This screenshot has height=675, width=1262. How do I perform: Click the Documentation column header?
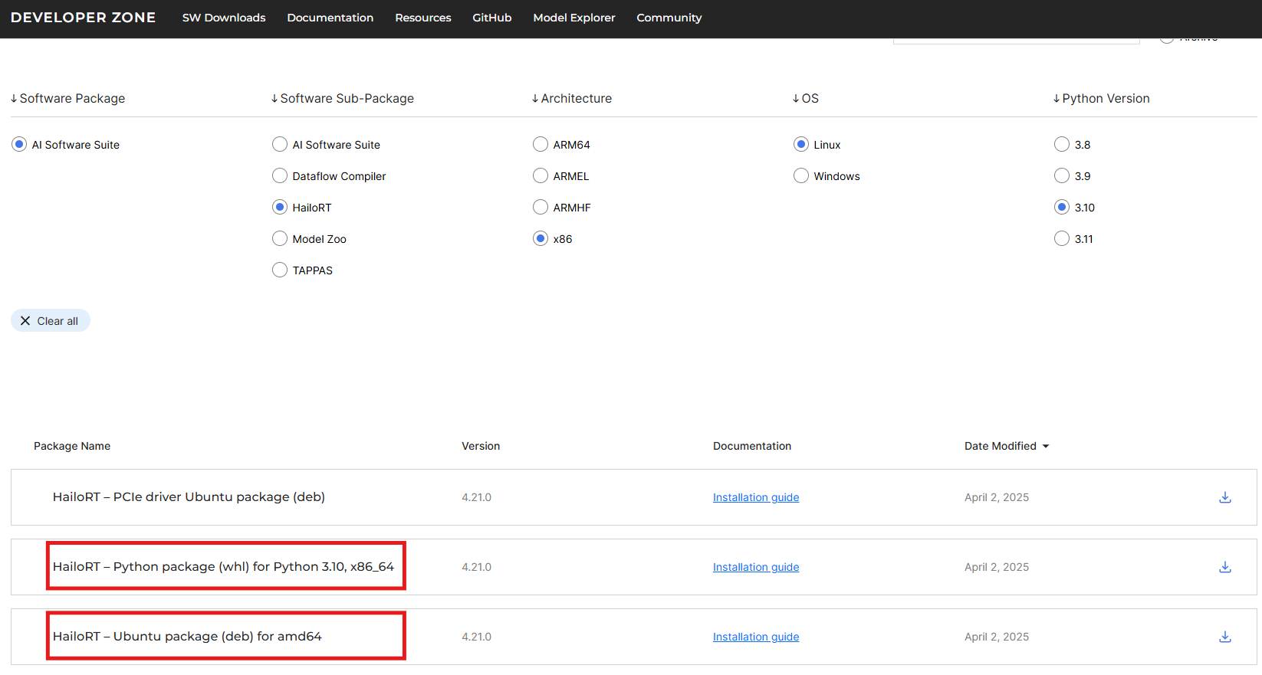click(752, 446)
